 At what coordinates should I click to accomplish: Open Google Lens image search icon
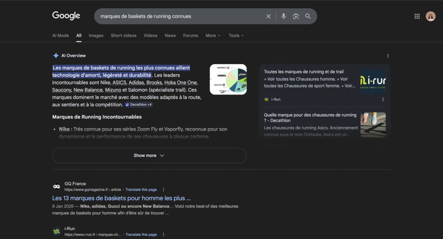click(x=296, y=16)
